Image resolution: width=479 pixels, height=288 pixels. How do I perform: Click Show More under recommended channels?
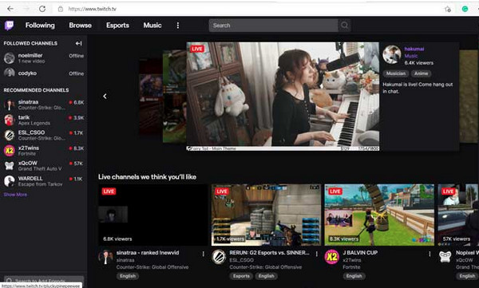(x=15, y=195)
